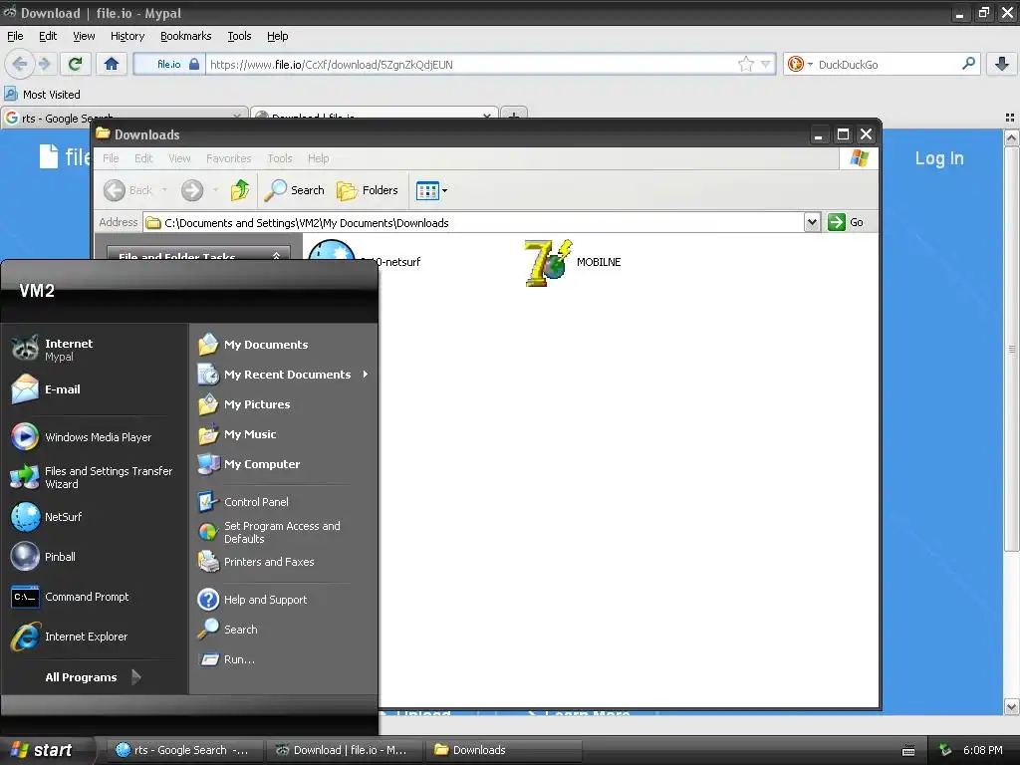Click Log In on file.io page
Image resolution: width=1020 pixels, height=765 pixels.
pyautogui.click(x=938, y=158)
